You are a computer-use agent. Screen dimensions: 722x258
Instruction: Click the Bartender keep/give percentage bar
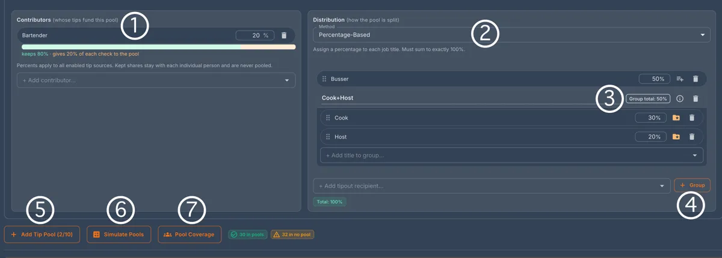point(158,46)
